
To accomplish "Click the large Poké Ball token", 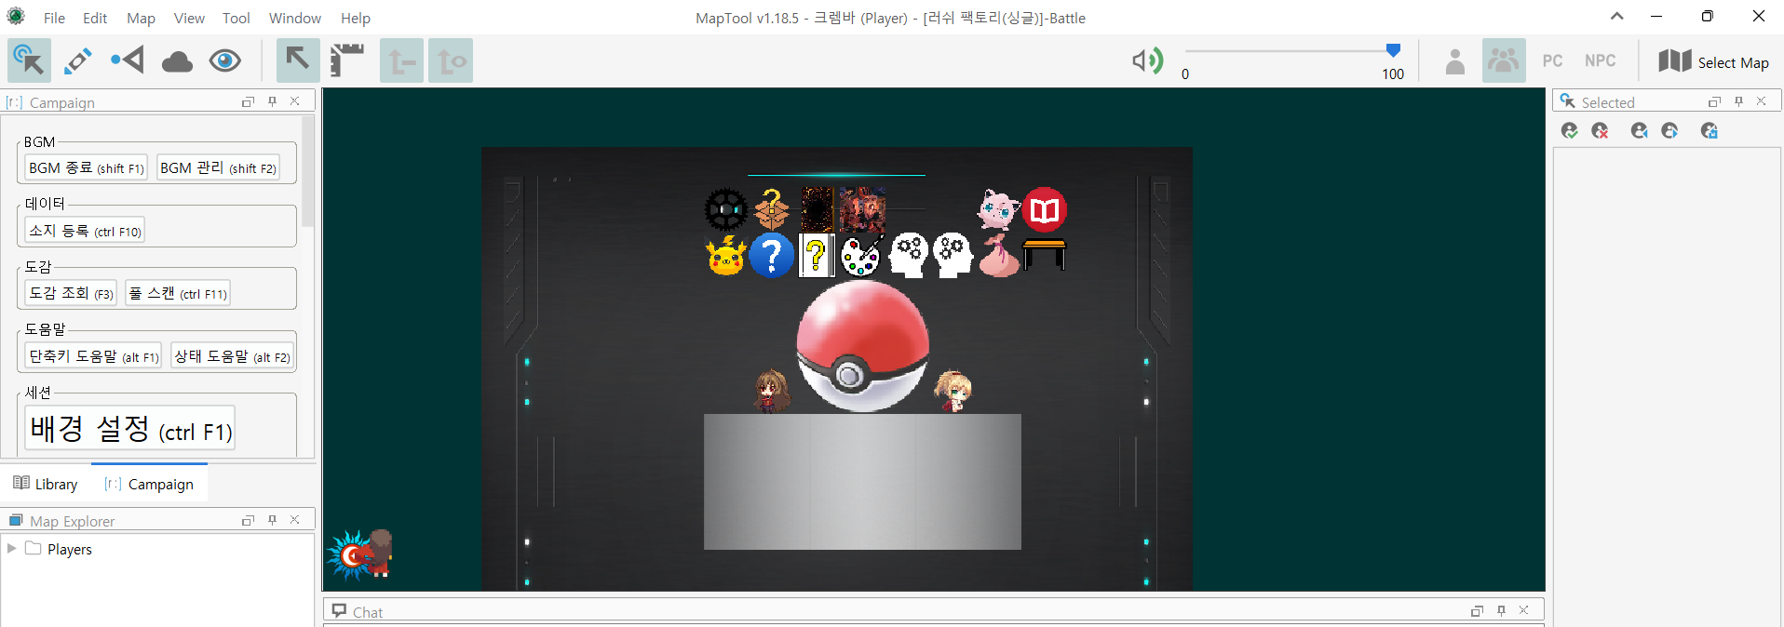I will (x=862, y=346).
